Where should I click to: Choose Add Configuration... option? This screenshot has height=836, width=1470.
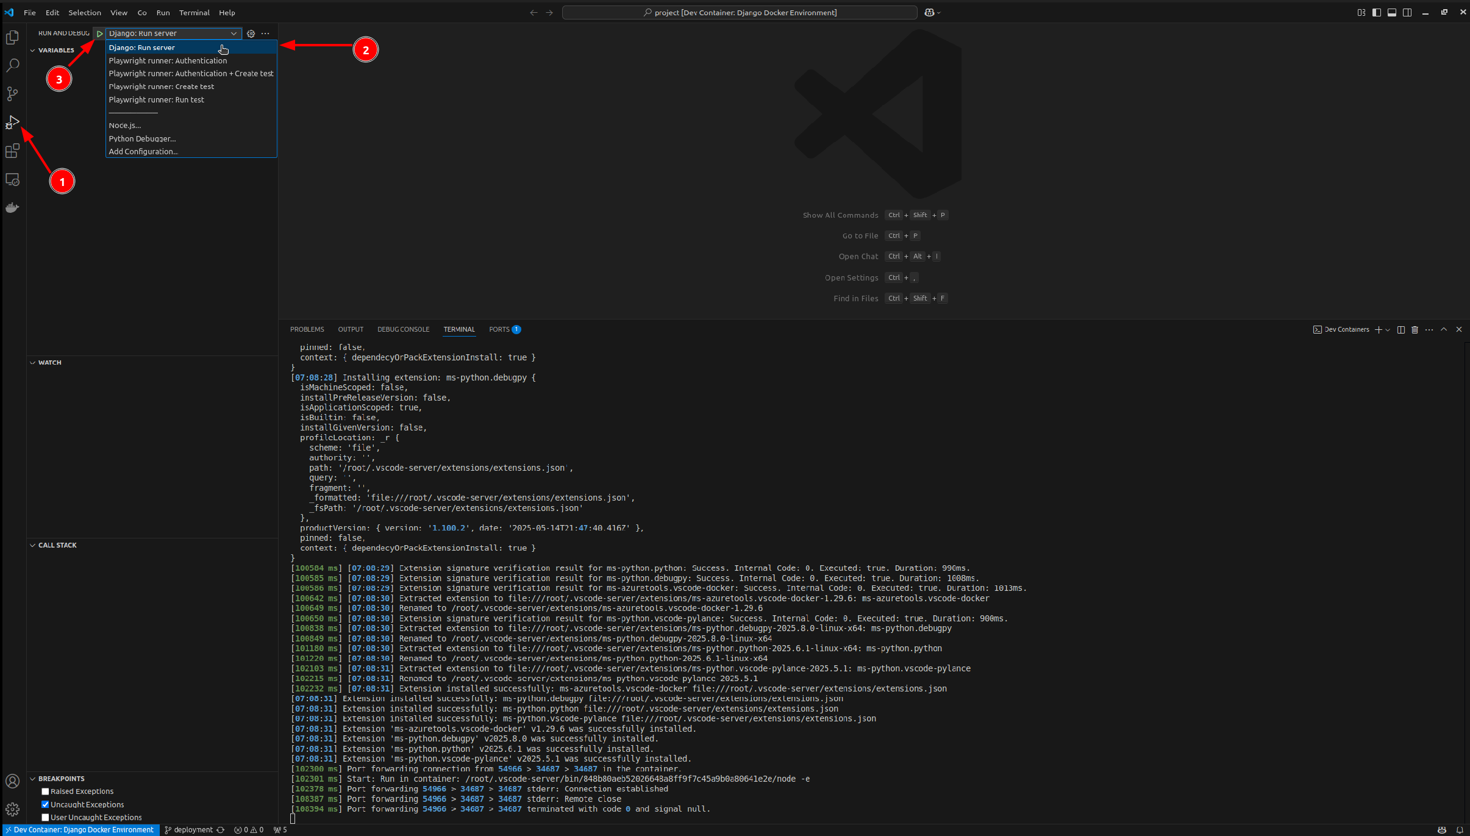[191, 152]
